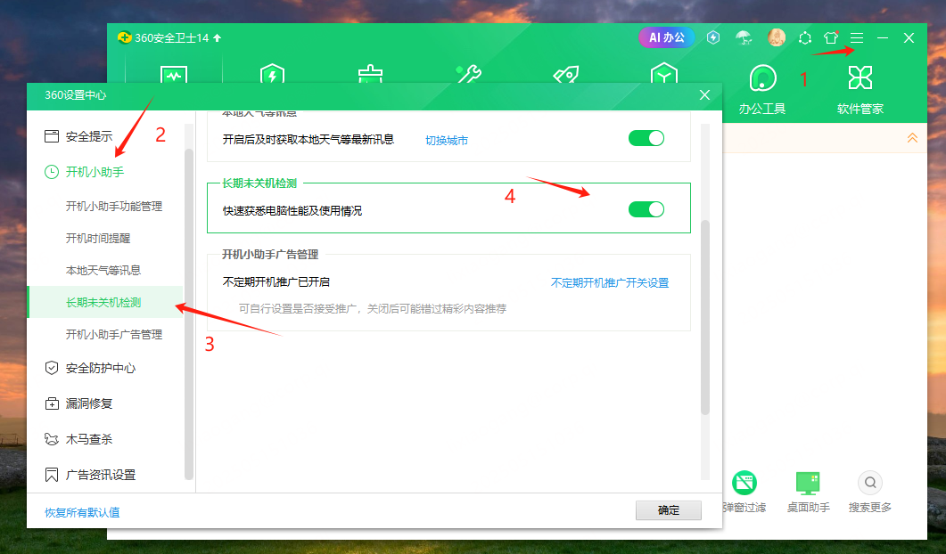Click the 切换城市 link
Image resolution: width=946 pixels, height=554 pixels.
[447, 141]
